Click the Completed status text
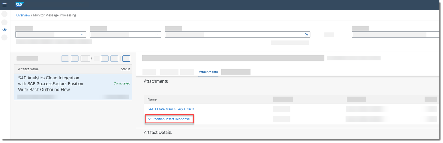 [122, 83]
